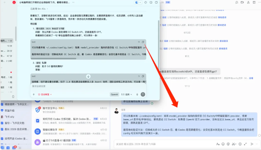Expand the "已处理 9m 40s" section
Viewport: 261px width, 150px height.
(39, 8)
